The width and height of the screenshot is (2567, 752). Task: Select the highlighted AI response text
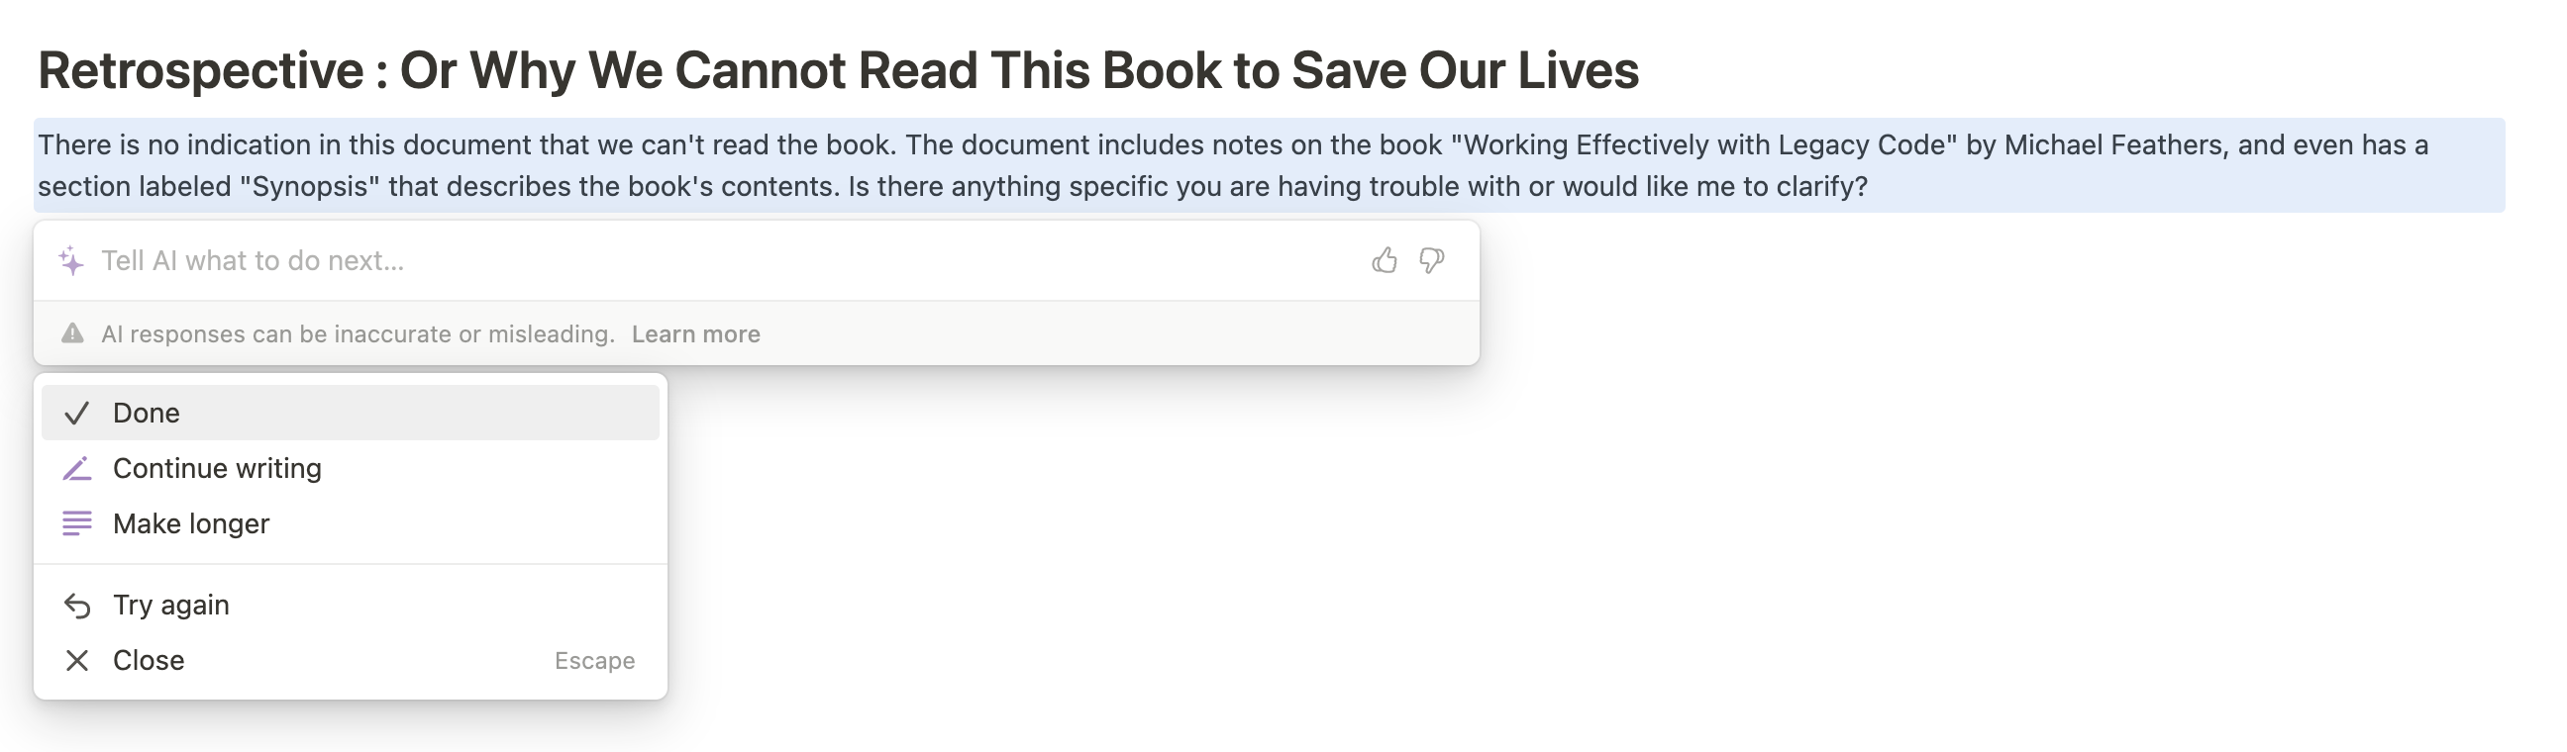(x=996, y=164)
